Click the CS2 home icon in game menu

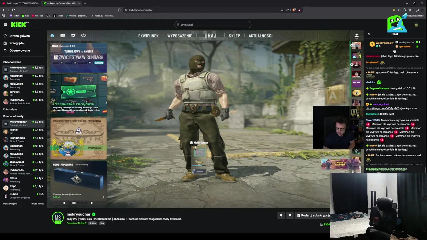[52, 35]
